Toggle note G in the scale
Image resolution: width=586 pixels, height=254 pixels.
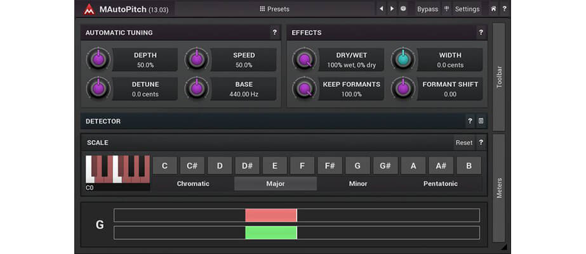click(357, 165)
